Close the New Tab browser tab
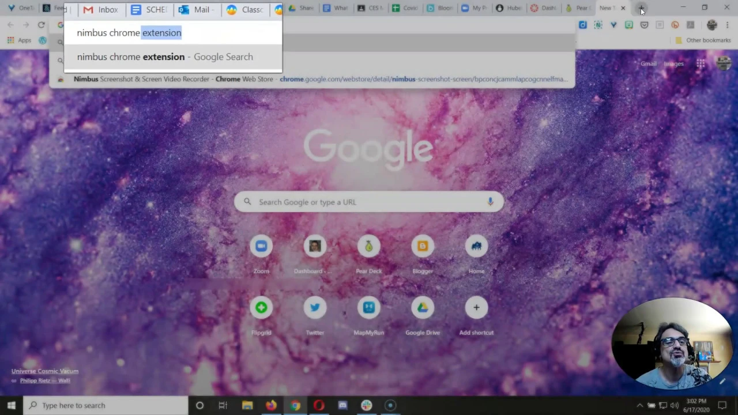Screen dimensions: 738x415 pyautogui.click(x=623, y=8)
